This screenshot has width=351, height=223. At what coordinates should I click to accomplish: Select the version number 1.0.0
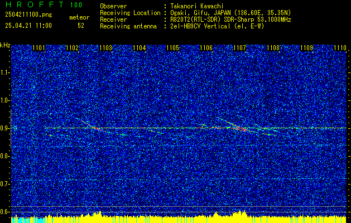(76, 5)
